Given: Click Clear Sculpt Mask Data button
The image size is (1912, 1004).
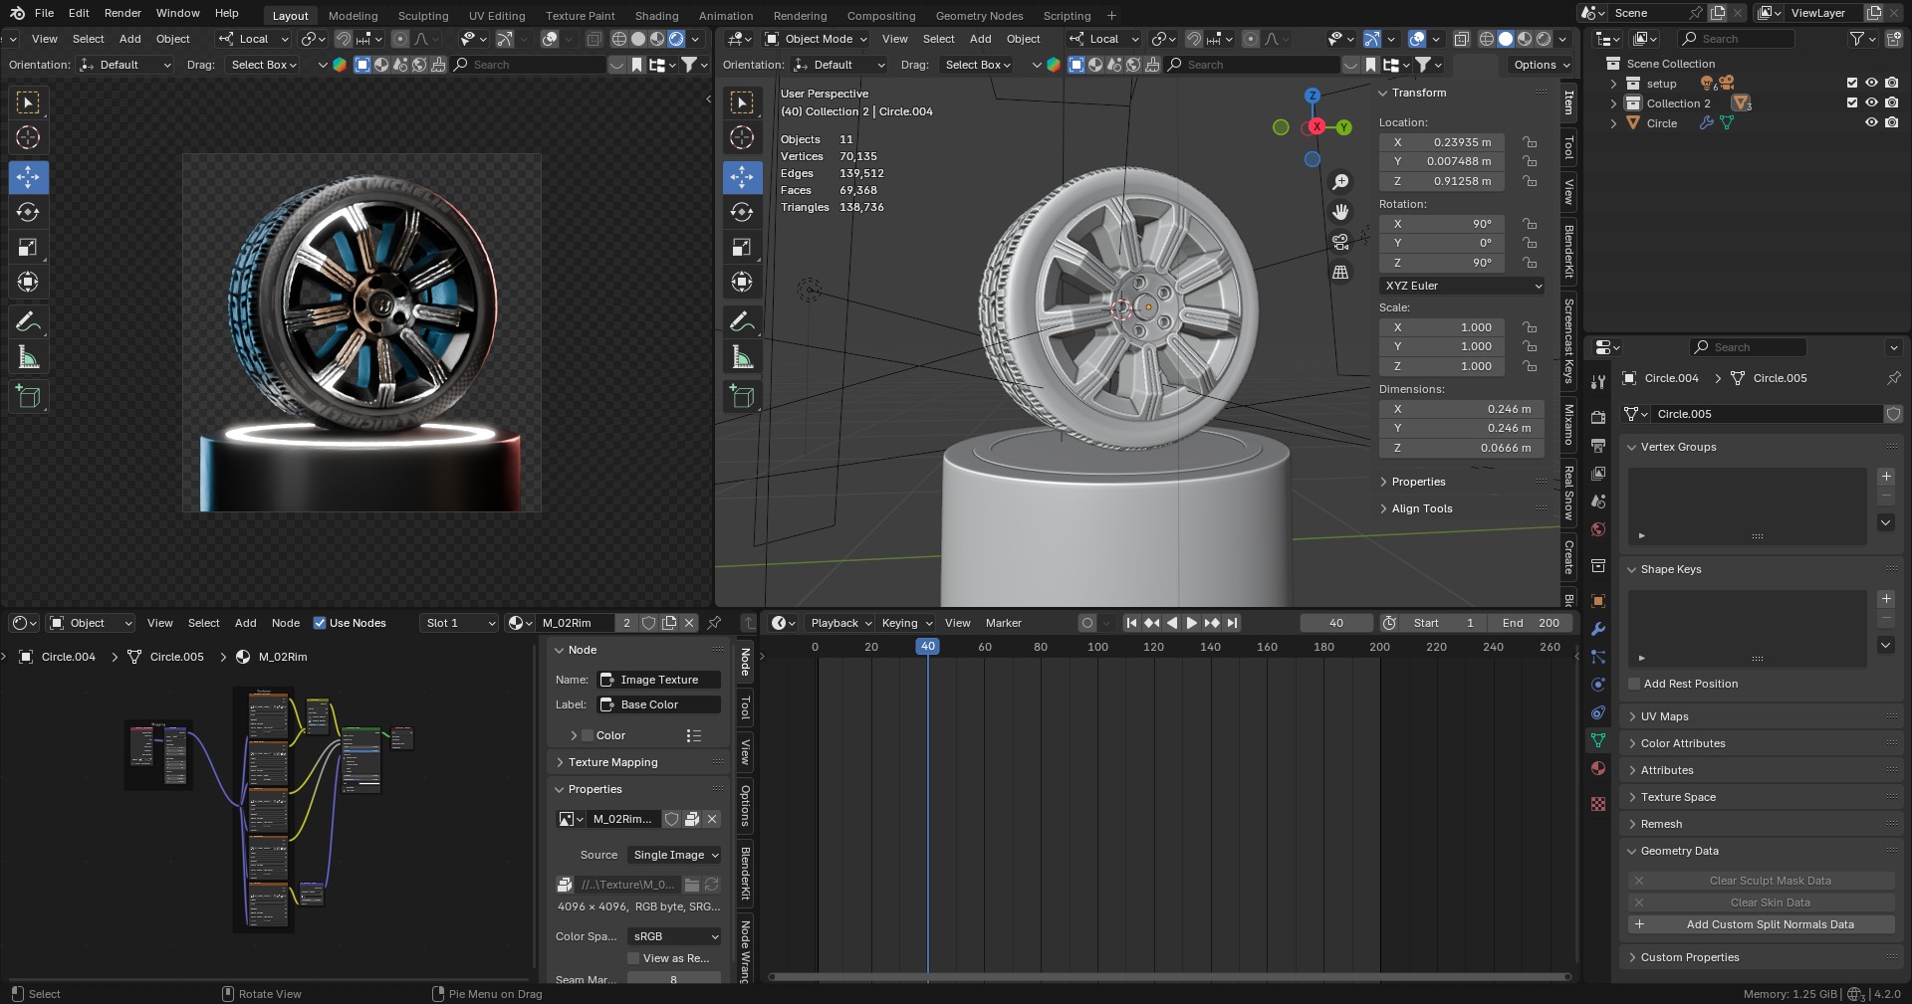Looking at the screenshot, I should 1762,881.
